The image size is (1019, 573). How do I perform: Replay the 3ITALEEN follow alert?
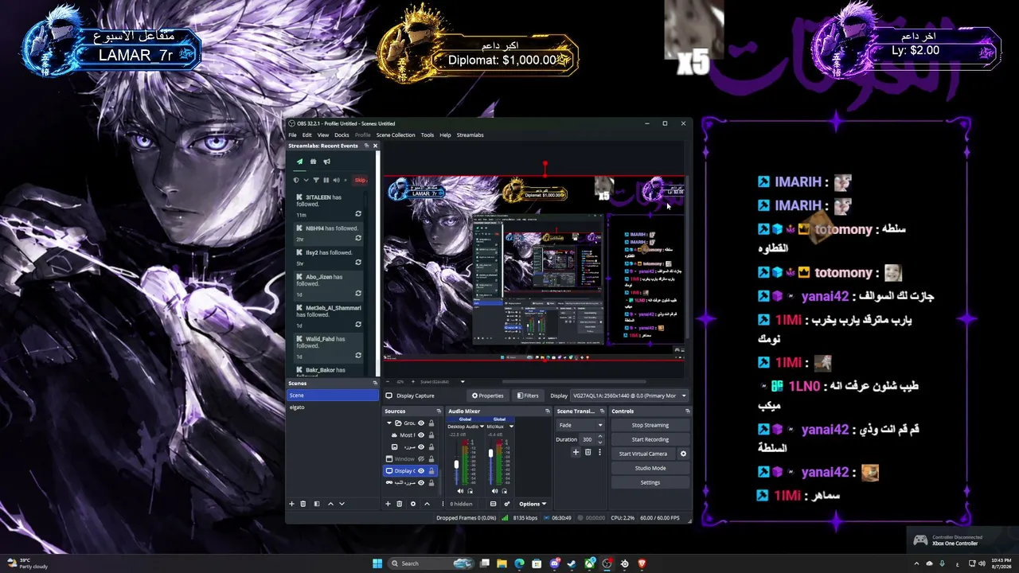click(x=358, y=214)
